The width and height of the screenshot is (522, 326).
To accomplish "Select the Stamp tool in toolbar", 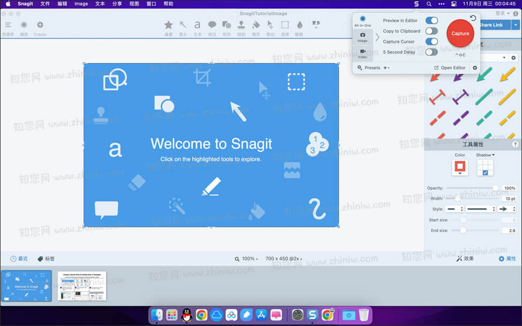I will pos(241,25).
